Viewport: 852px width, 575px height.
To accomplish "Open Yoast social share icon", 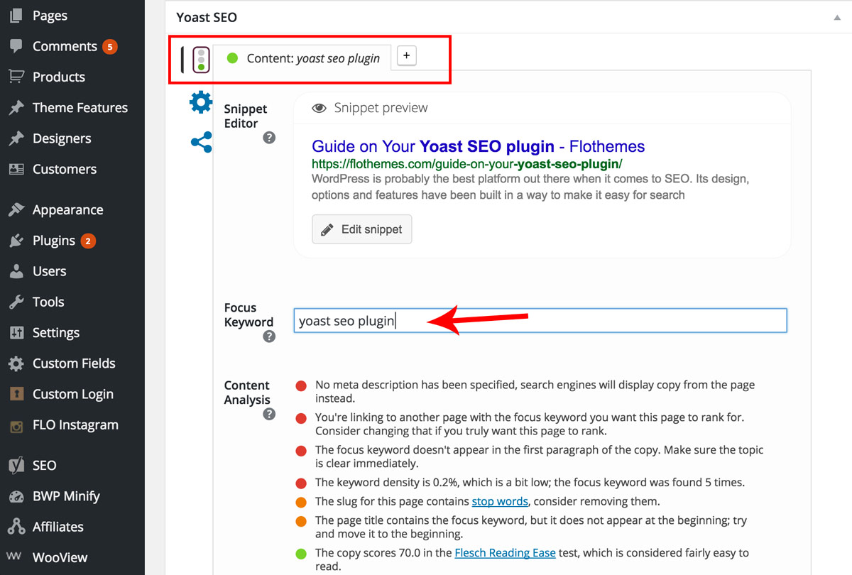I will pos(201,142).
